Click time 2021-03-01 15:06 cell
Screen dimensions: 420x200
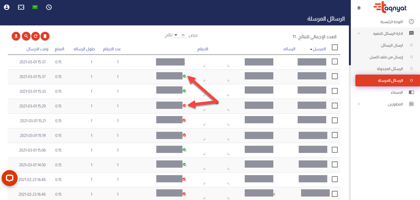pyautogui.click(x=32, y=150)
